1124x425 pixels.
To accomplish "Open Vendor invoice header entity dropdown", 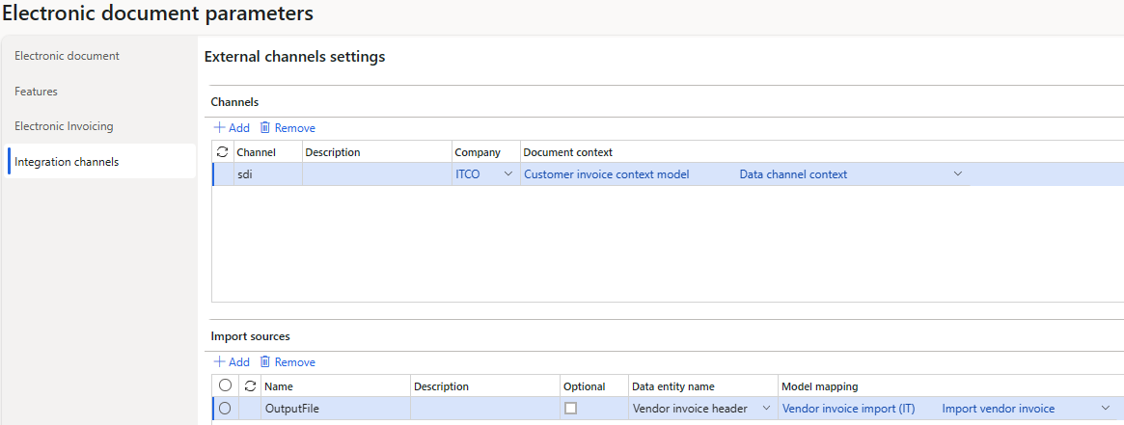I will pos(767,409).
